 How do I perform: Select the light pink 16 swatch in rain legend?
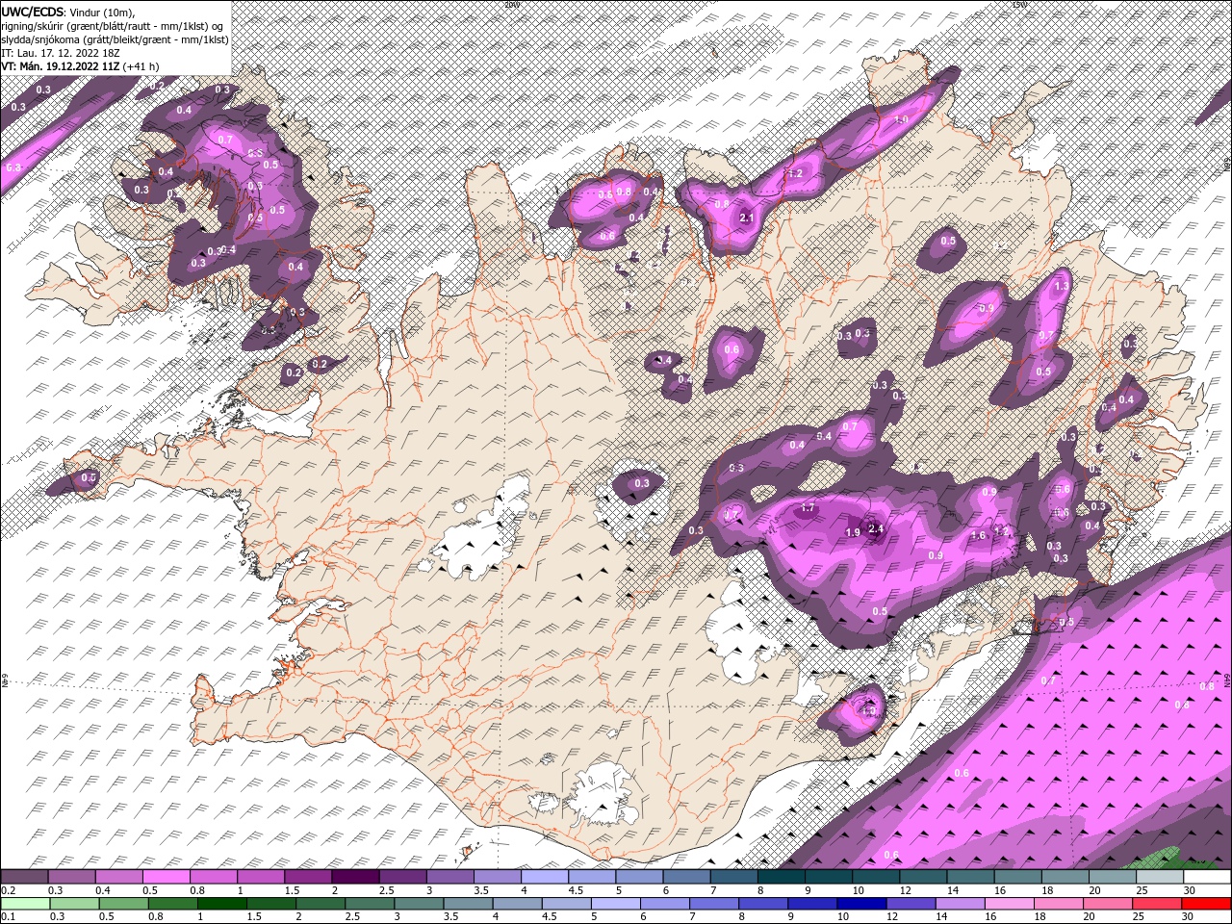point(1009,904)
